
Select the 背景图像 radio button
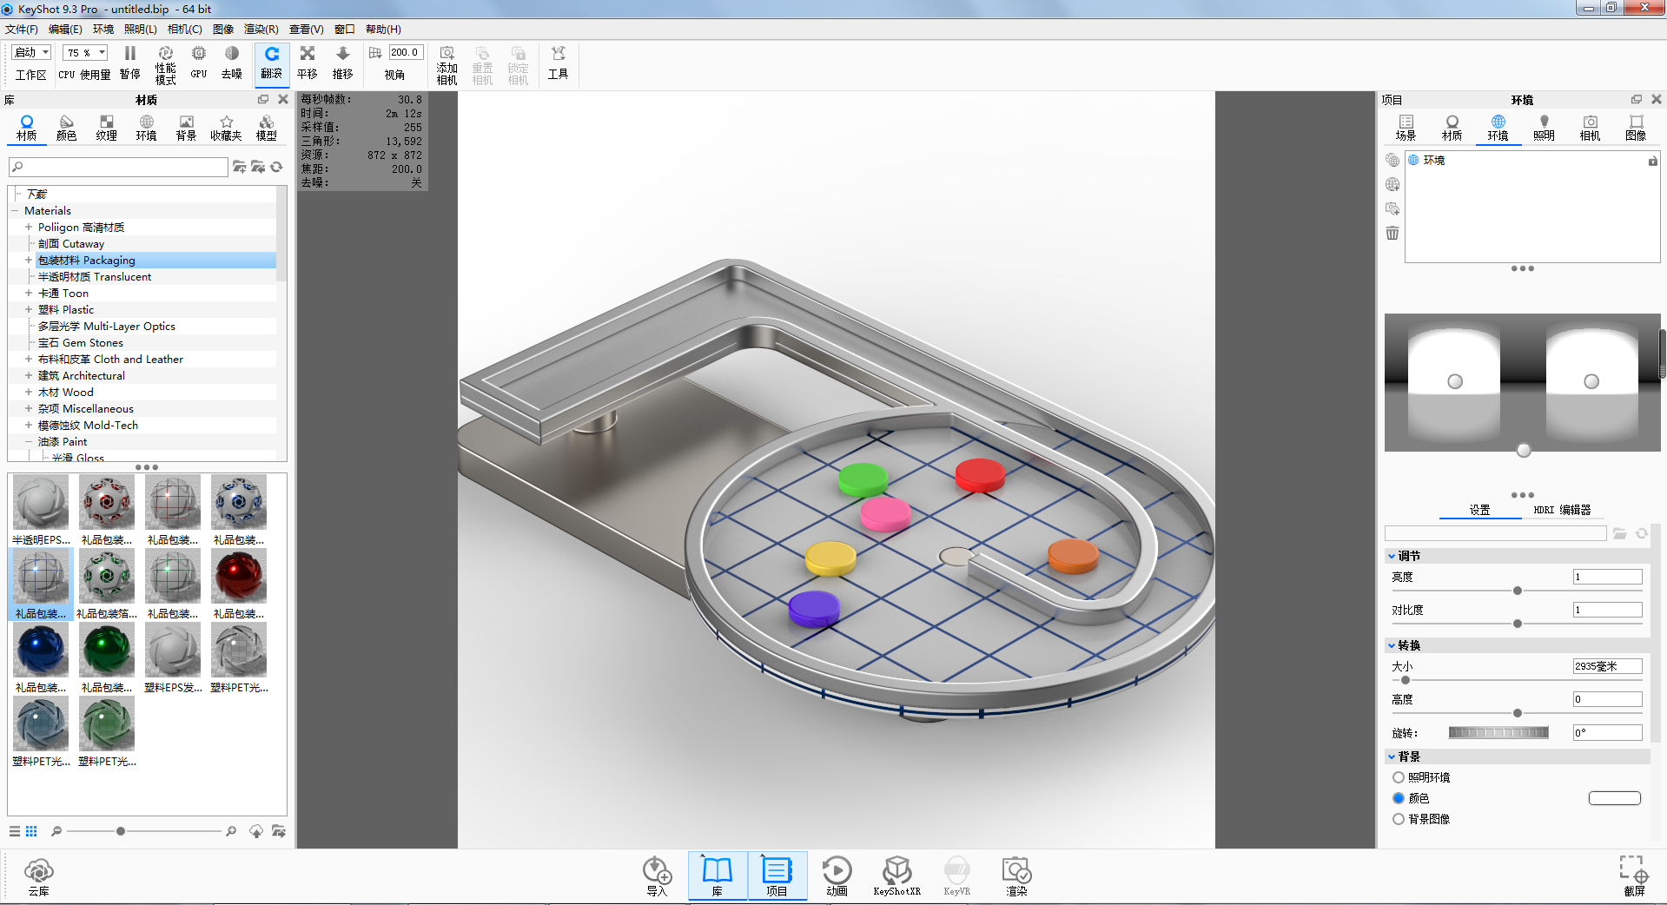pyautogui.click(x=1399, y=820)
